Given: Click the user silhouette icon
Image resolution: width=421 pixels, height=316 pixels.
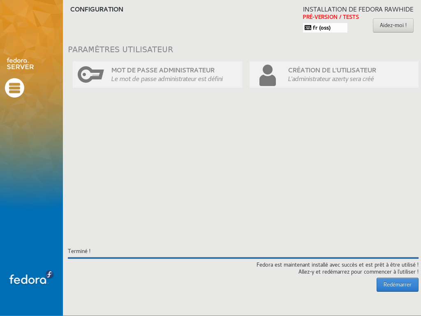Looking at the screenshot, I should pyautogui.click(x=267, y=75).
